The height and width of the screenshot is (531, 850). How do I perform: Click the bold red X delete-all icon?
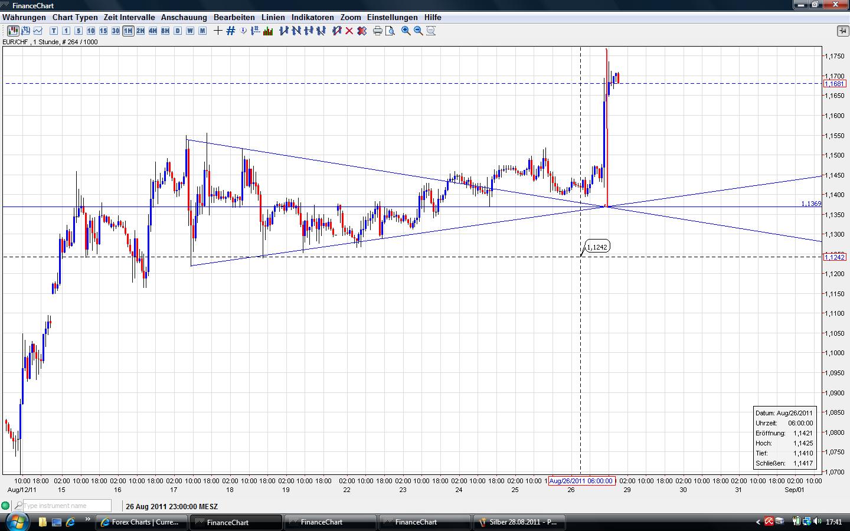pos(362,31)
